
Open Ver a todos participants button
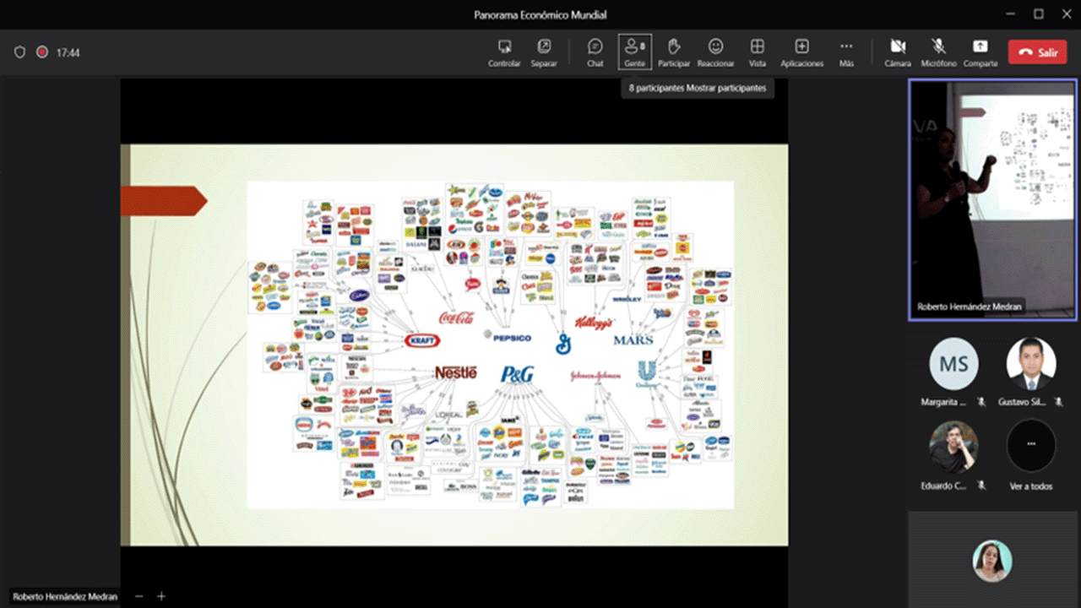(1031, 446)
